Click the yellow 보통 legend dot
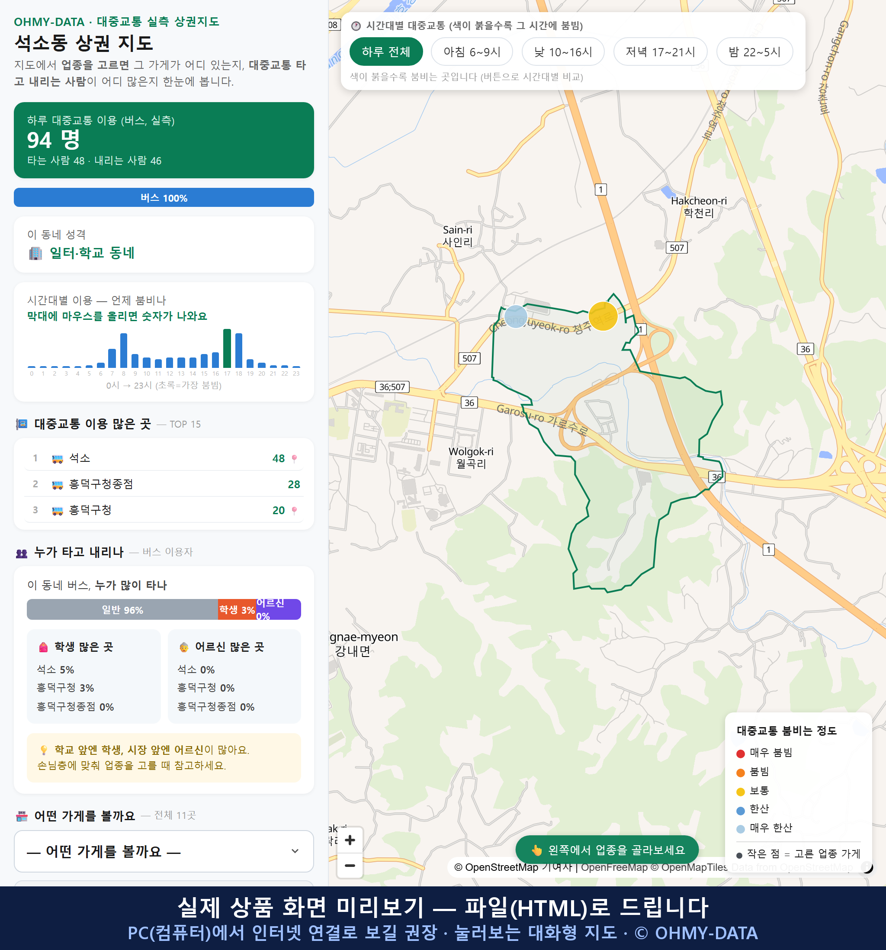This screenshot has height=950, width=886. [x=740, y=792]
